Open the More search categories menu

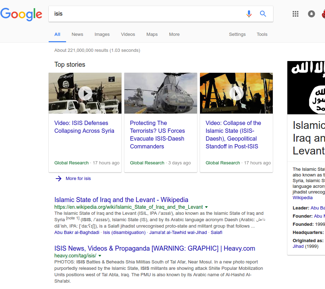174,34
